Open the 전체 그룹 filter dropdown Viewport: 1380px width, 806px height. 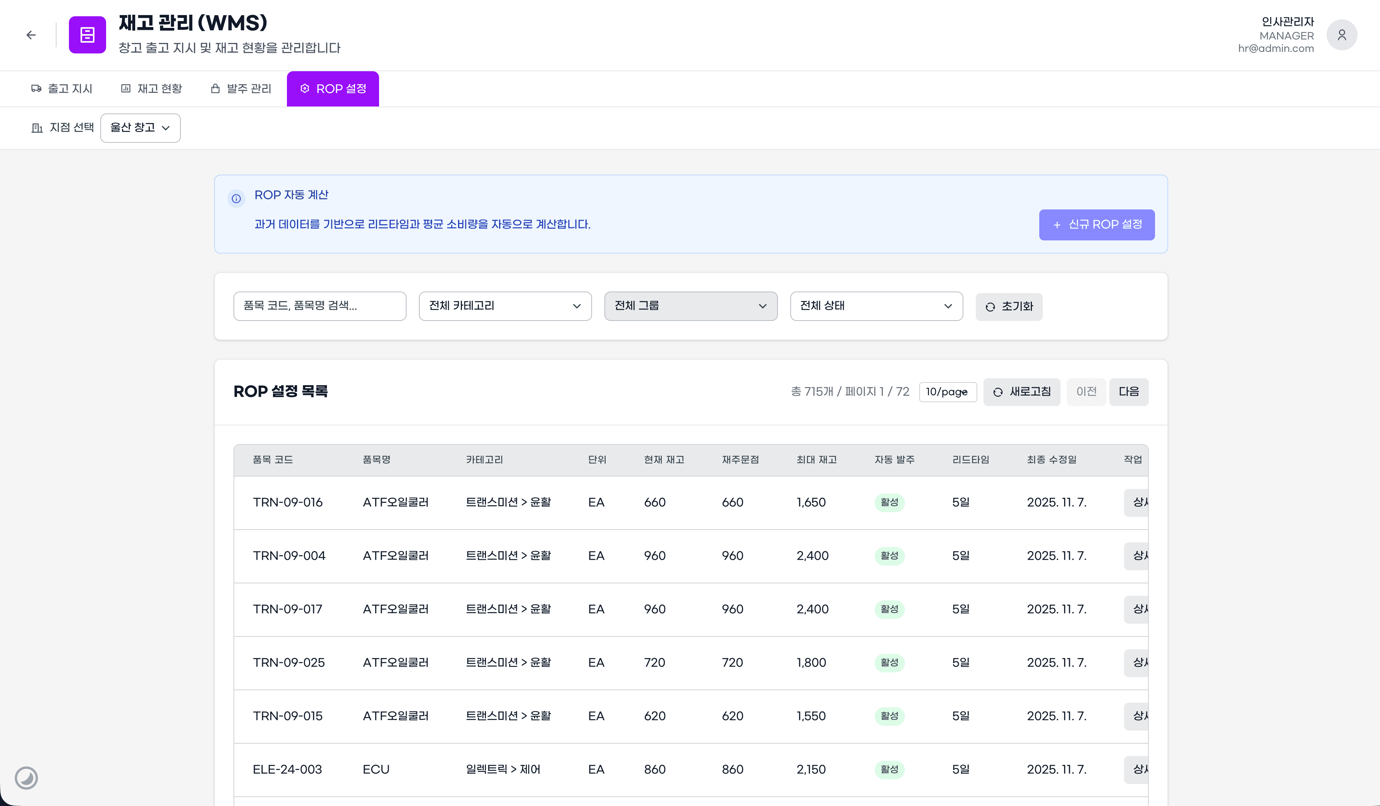pos(690,306)
